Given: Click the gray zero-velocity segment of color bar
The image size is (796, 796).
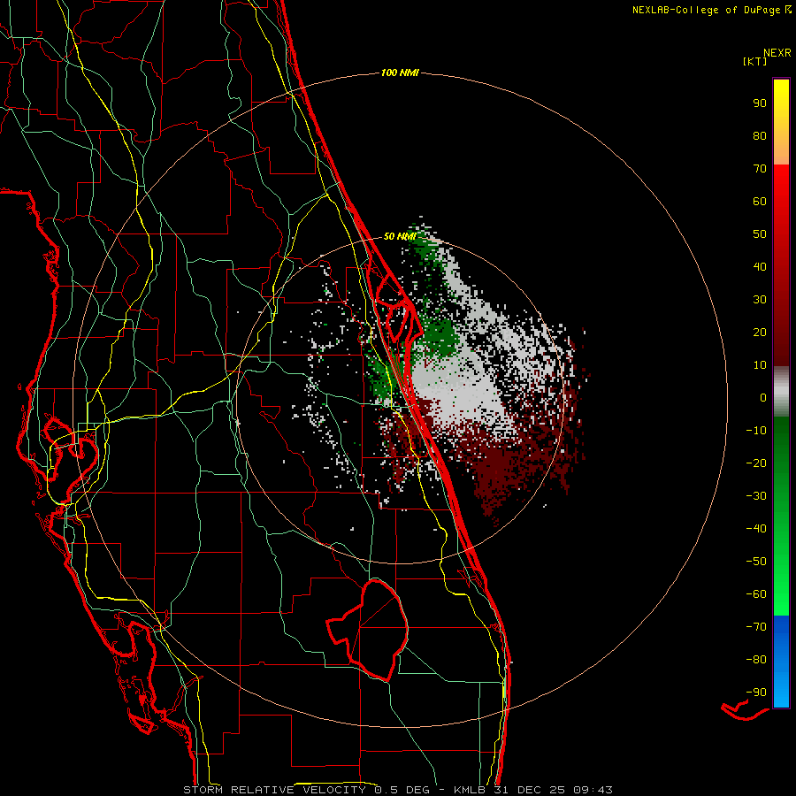Looking at the screenshot, I should click(x=781, y=392).
